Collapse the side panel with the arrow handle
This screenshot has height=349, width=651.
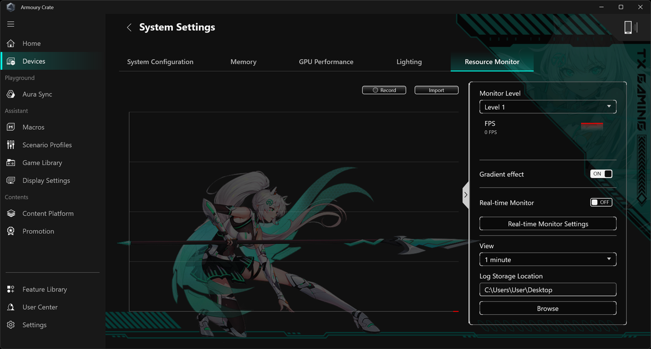click(x=466, y=195)
